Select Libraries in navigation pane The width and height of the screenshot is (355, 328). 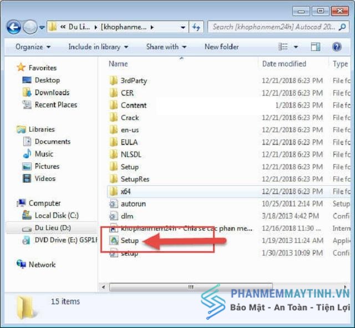pyautogui.click(x=42, y=129)
